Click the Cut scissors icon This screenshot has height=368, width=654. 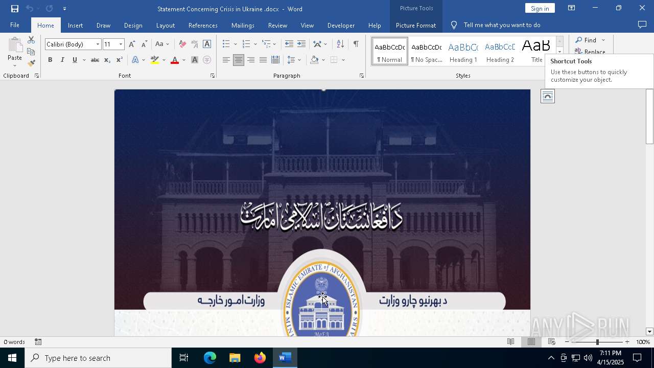(x=31, y=40)
